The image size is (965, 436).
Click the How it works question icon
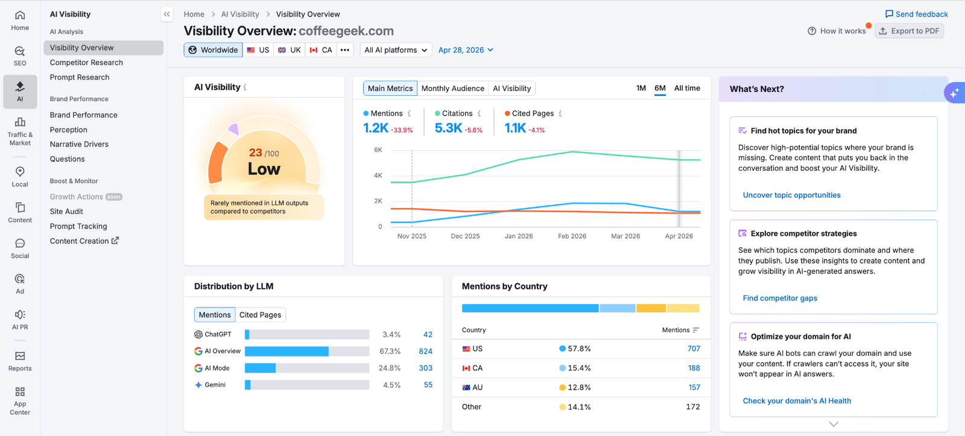[812, 31]
